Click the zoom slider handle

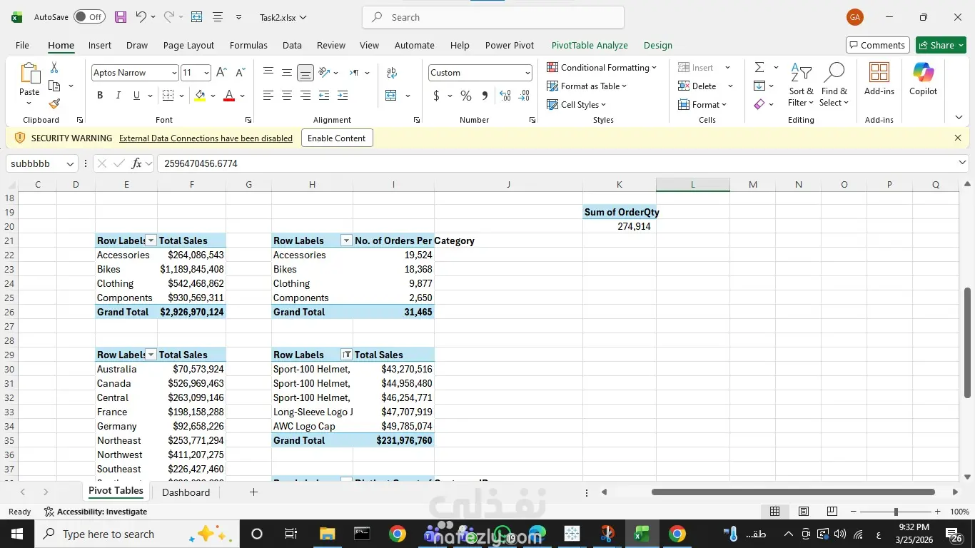coord(896,512)
